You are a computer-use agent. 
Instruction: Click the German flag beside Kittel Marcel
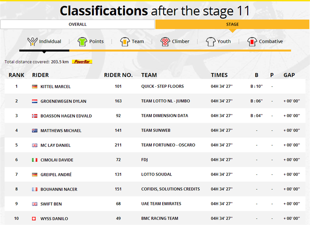coord(34,87)
